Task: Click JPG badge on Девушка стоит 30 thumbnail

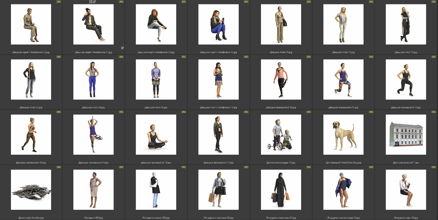Action: click(x=309, y=2)
